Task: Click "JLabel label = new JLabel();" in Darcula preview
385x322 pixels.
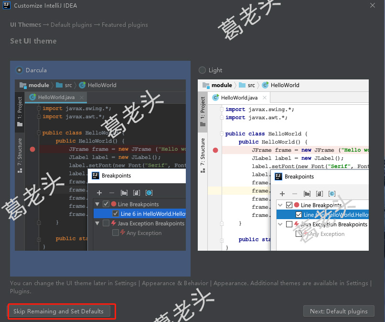Action: [x=115, y=157]
